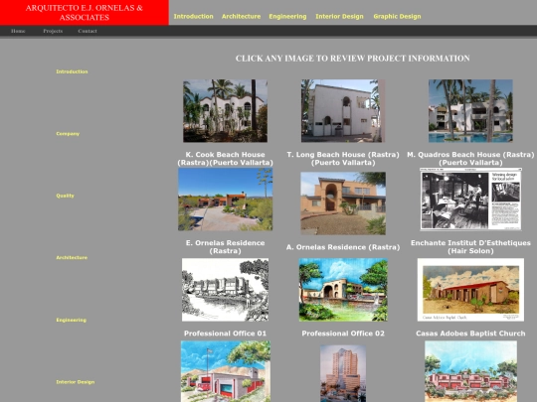Viewport: 537px width, 402px height.
Task: Open the T. Long Beach House photo
Action: (x=343, y=111)
